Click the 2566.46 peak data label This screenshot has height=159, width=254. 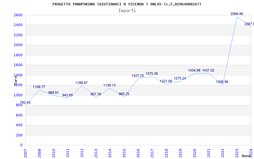tap(237, 14)
